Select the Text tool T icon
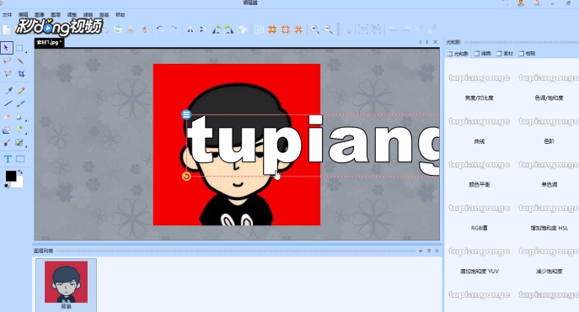 [8, 159]
